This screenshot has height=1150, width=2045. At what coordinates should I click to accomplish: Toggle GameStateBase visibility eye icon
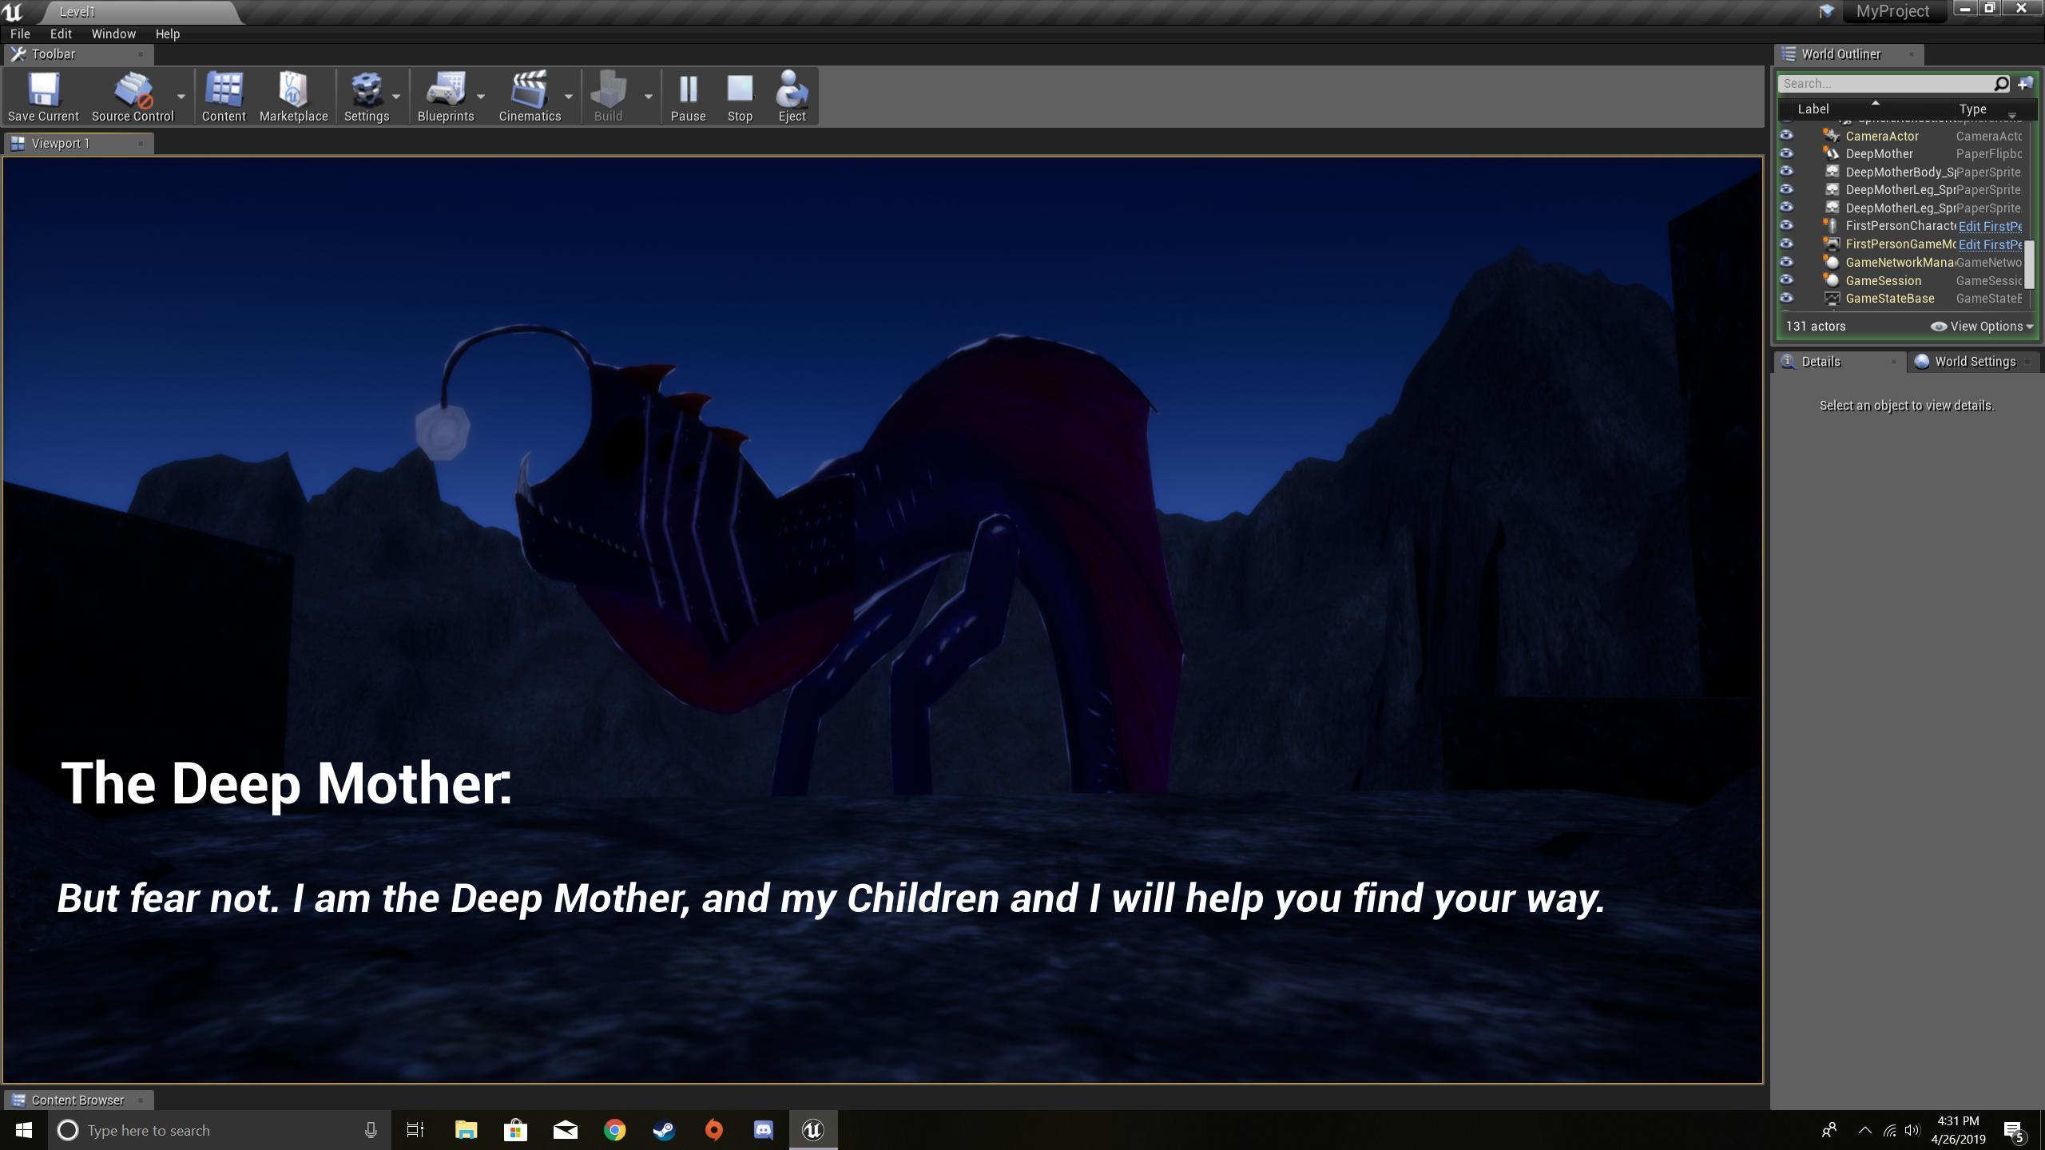coord(1788,298)
